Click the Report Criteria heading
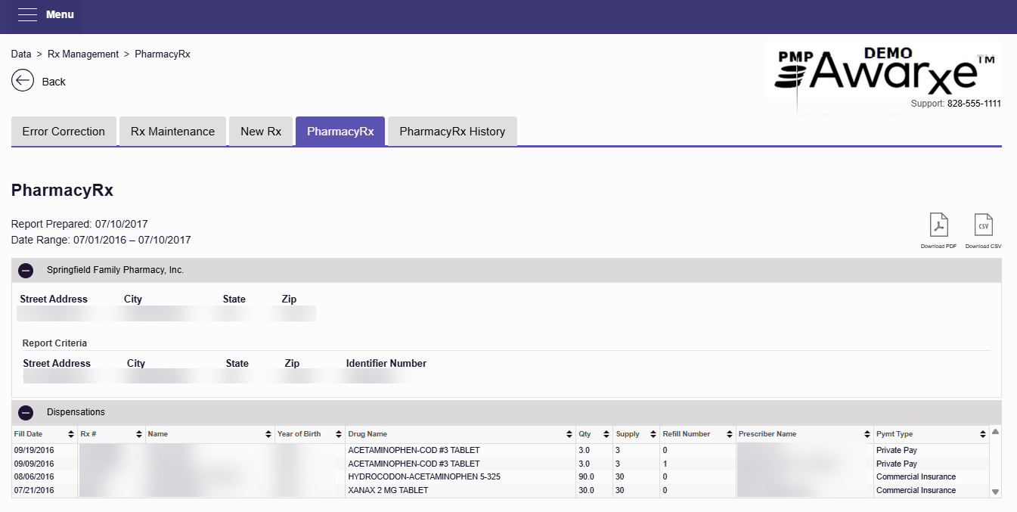The height and width of the screenshot is (512, 1017). (54, 343)
